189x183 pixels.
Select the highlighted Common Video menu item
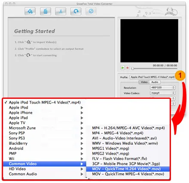click(x=44, y=164)
